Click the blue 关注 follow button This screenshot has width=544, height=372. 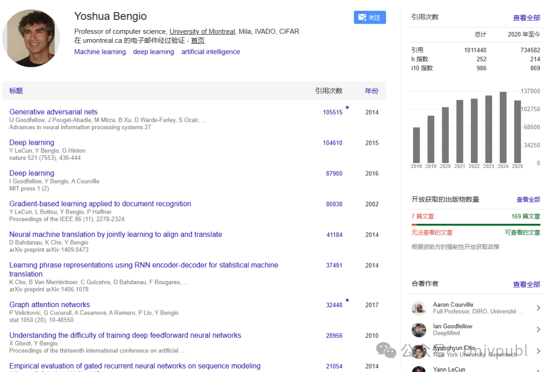(x=370, y=18)
